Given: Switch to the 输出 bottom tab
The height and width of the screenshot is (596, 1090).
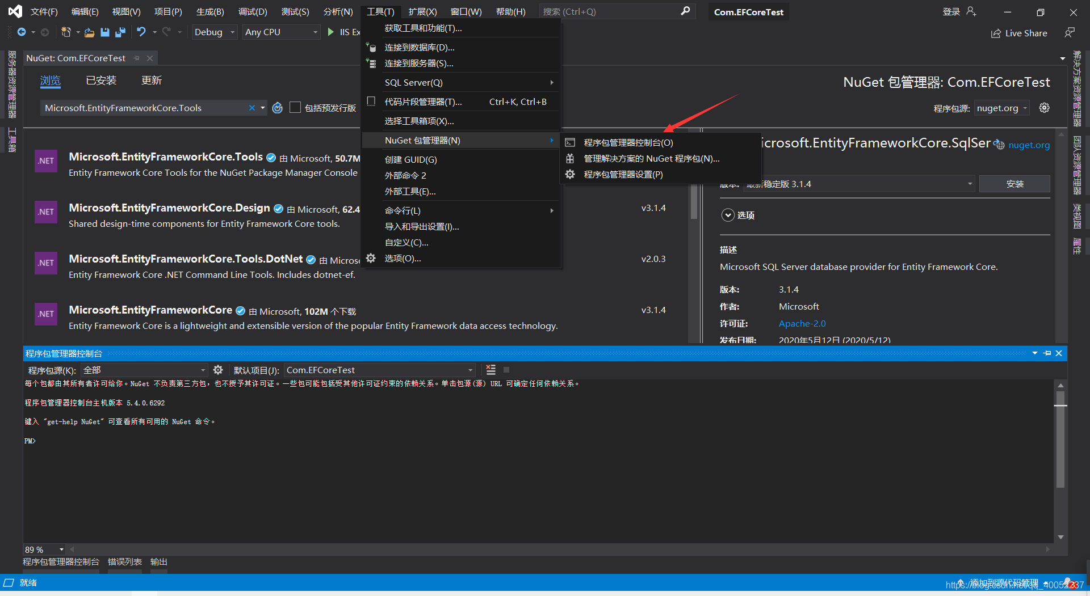Looking at the screenshot, I should point(159,562).
